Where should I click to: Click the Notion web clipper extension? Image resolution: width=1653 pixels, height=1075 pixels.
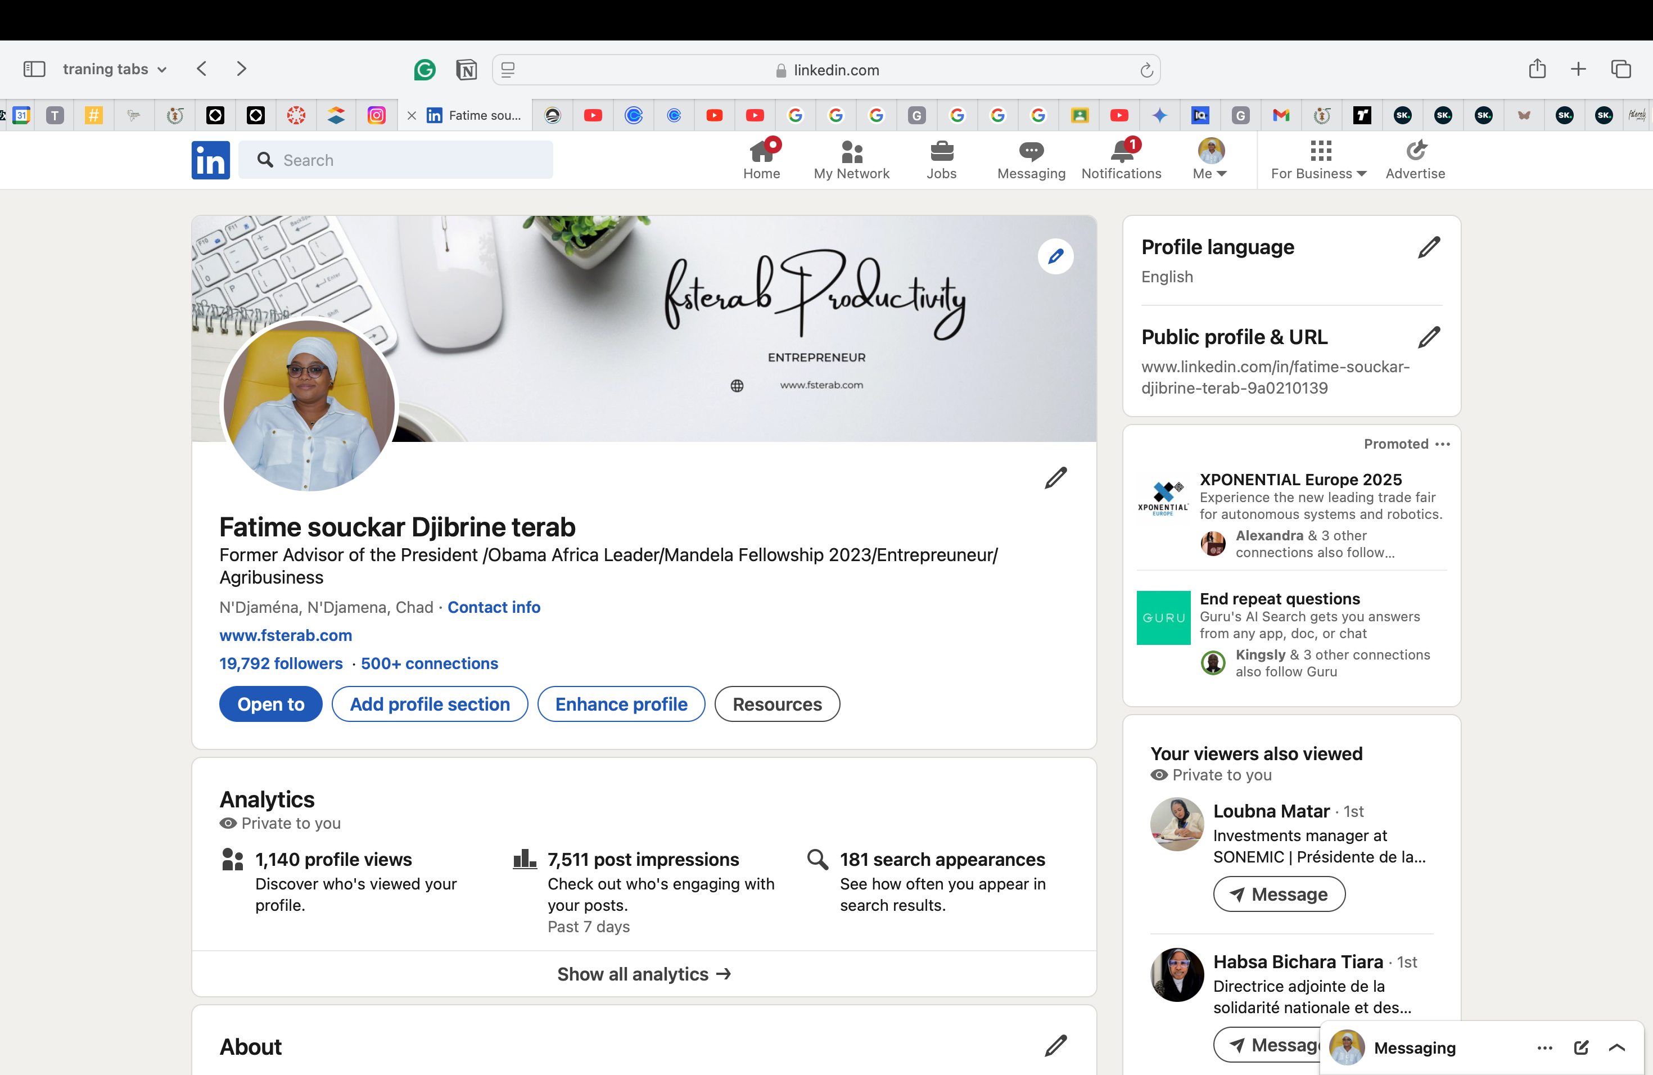(x=466, y=70)
